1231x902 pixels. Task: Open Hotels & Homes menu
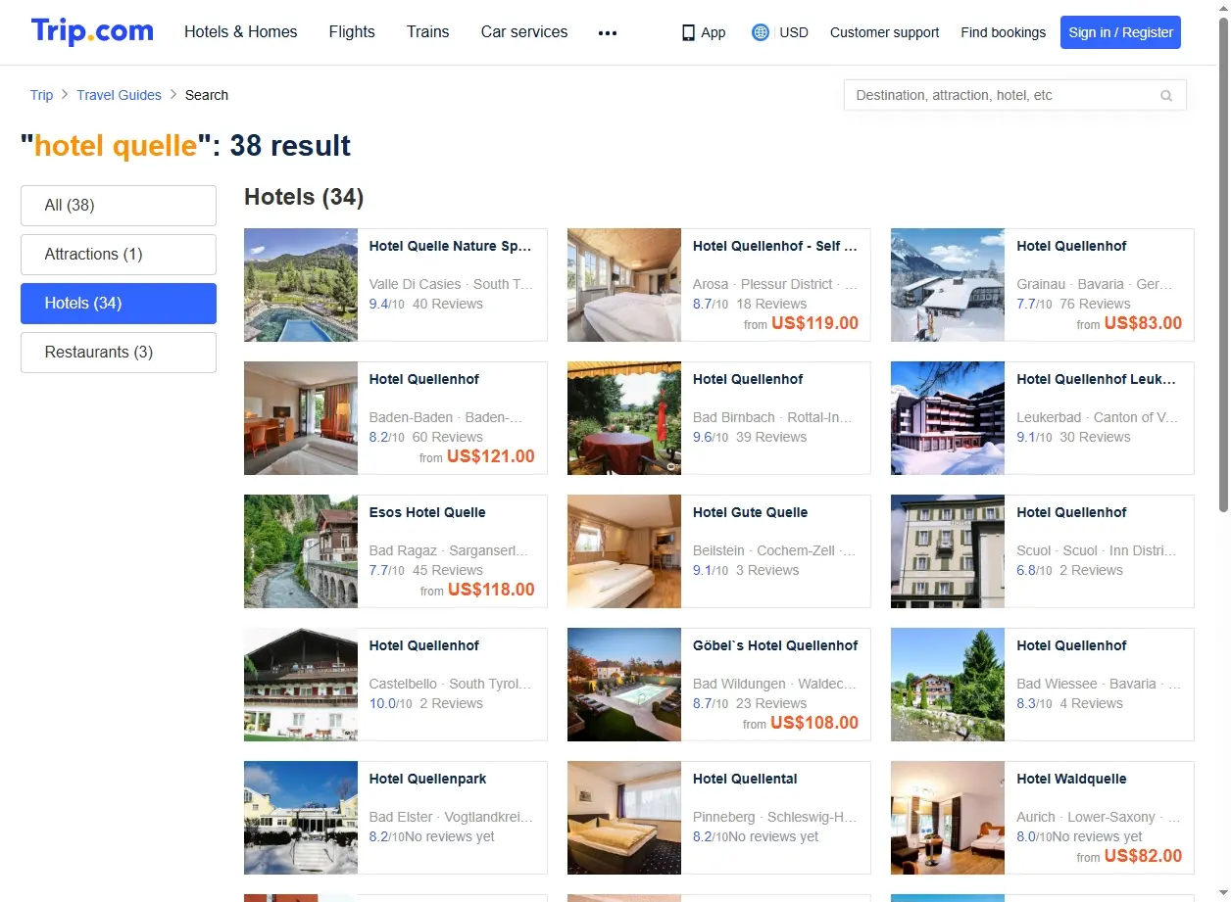[x=241, y=31]
